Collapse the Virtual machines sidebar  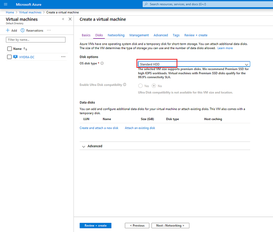point(63,19)
